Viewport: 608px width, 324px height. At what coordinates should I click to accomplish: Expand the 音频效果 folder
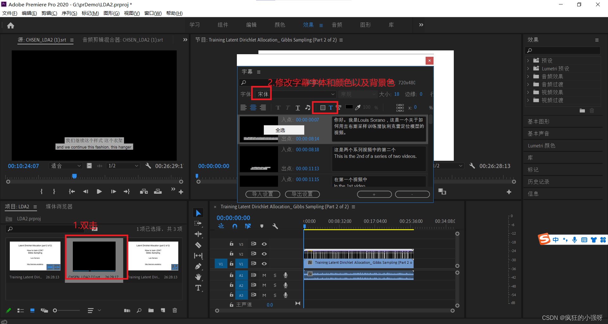[x=528, y=76]
